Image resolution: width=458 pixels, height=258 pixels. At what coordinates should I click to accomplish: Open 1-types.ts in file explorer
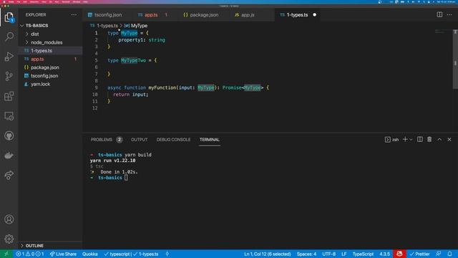point(50,51)
